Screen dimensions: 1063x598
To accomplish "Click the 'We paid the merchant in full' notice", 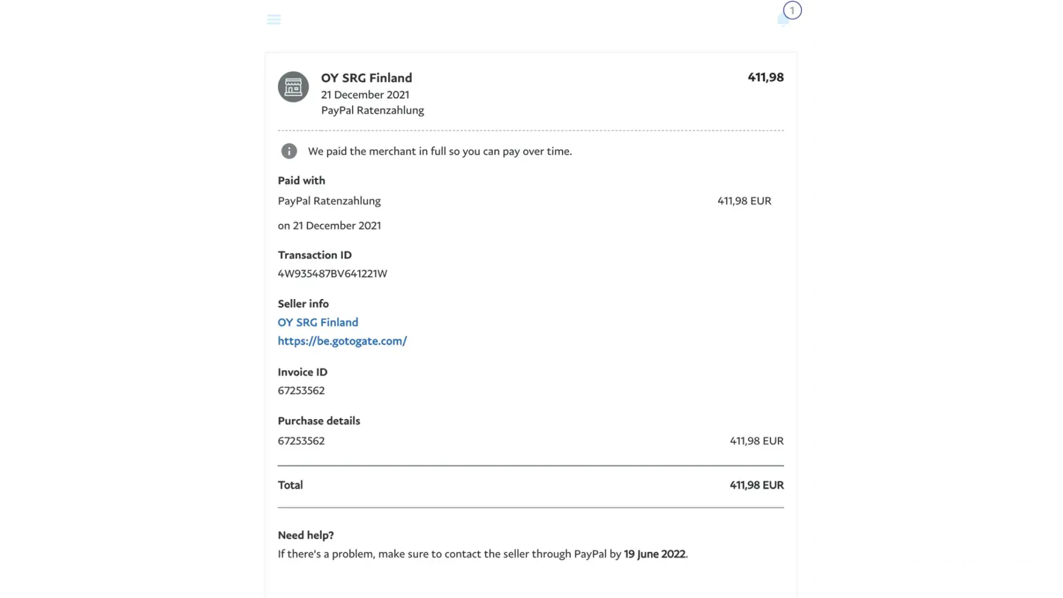I will pos(439,151).
